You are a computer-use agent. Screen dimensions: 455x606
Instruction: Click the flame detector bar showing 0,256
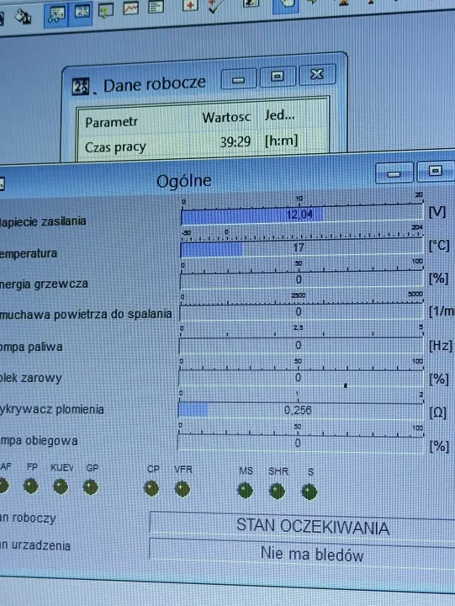click(300, 410)
